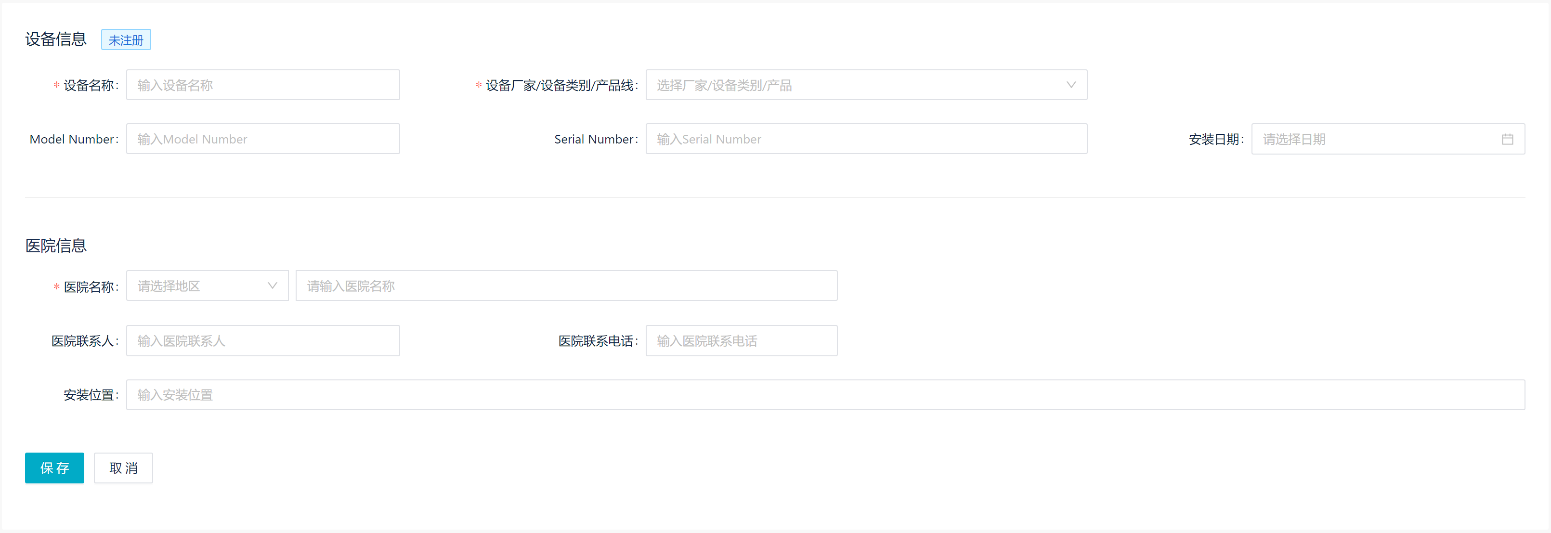This screenshot has width=1551, height=533.
Task: Click the 医院联系电话 input box
Action: [x=741, y=340]
